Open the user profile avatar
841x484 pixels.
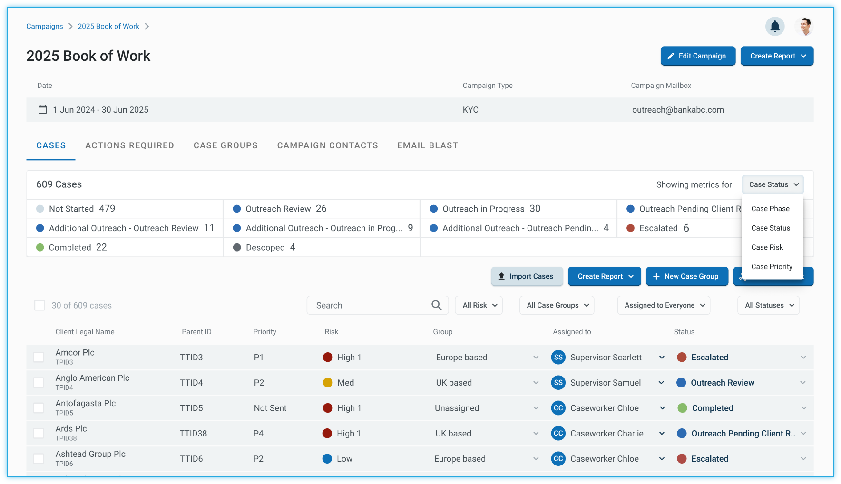tap(804, 26)
